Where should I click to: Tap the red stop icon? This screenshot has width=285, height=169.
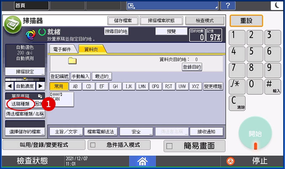coord(230,161)
